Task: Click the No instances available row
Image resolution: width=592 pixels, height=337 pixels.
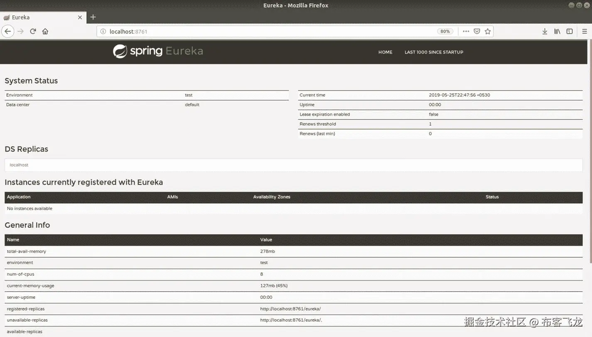Action: tap(293, 208)
